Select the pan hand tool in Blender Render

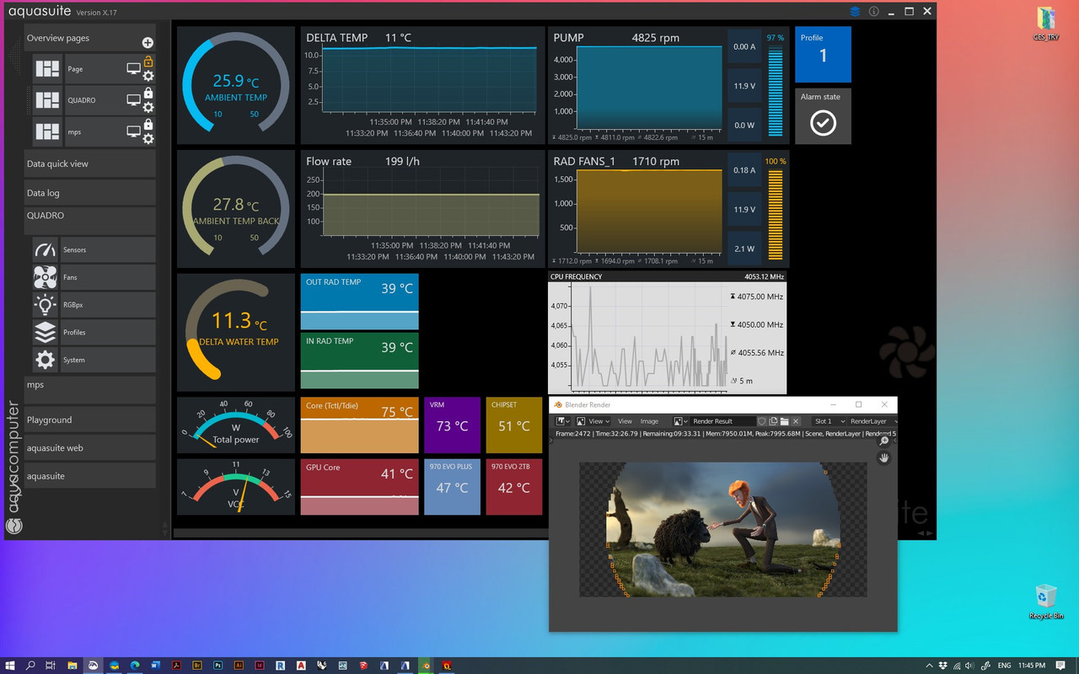pyautogui.click(x=884, y=457)
